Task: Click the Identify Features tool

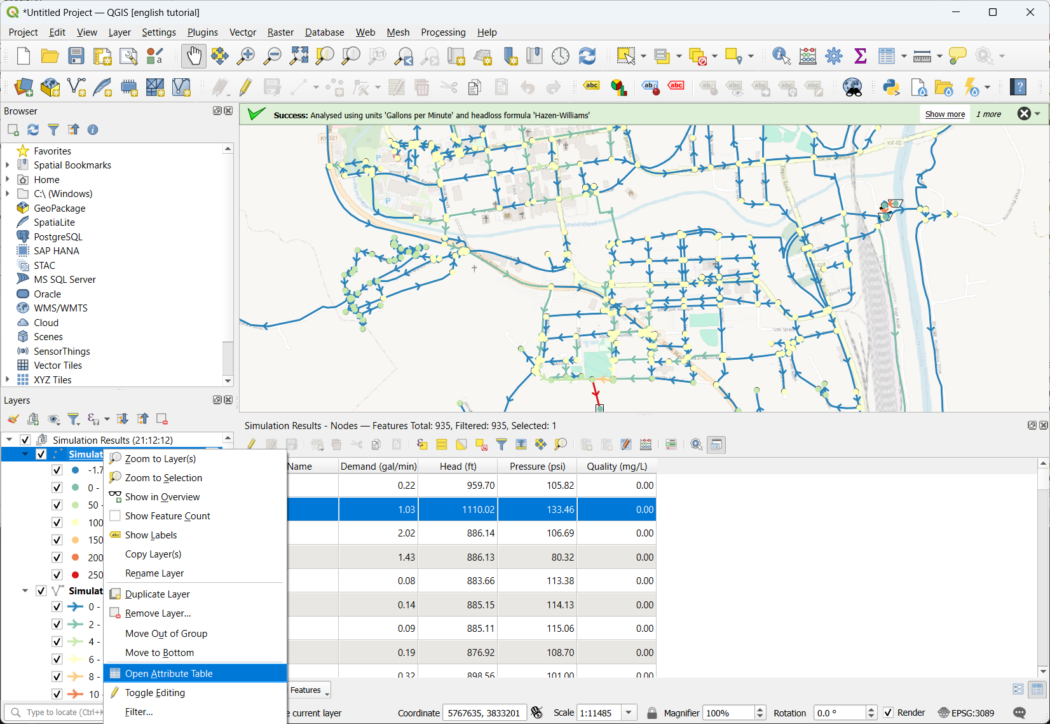Action: [x=781, y=56]
